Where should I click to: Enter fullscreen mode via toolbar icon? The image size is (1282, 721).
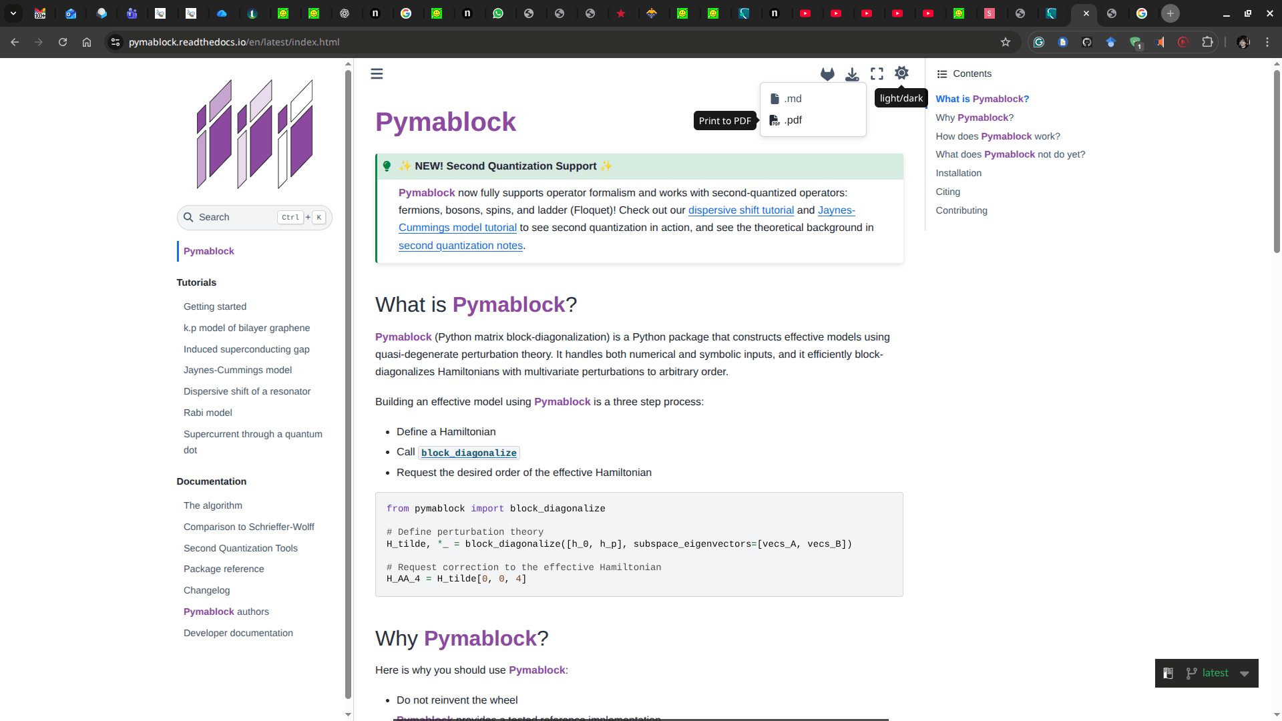[x=877, y=74]
